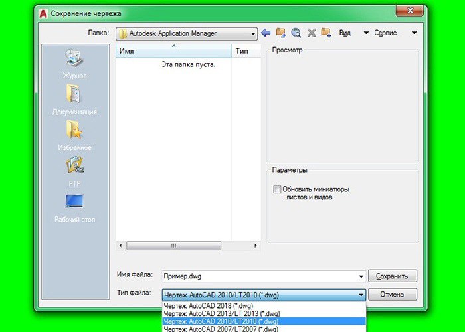Expand the Папка folder dropdown
The image size is (465, 332).
pyautogui.click(x=253, y=33)
